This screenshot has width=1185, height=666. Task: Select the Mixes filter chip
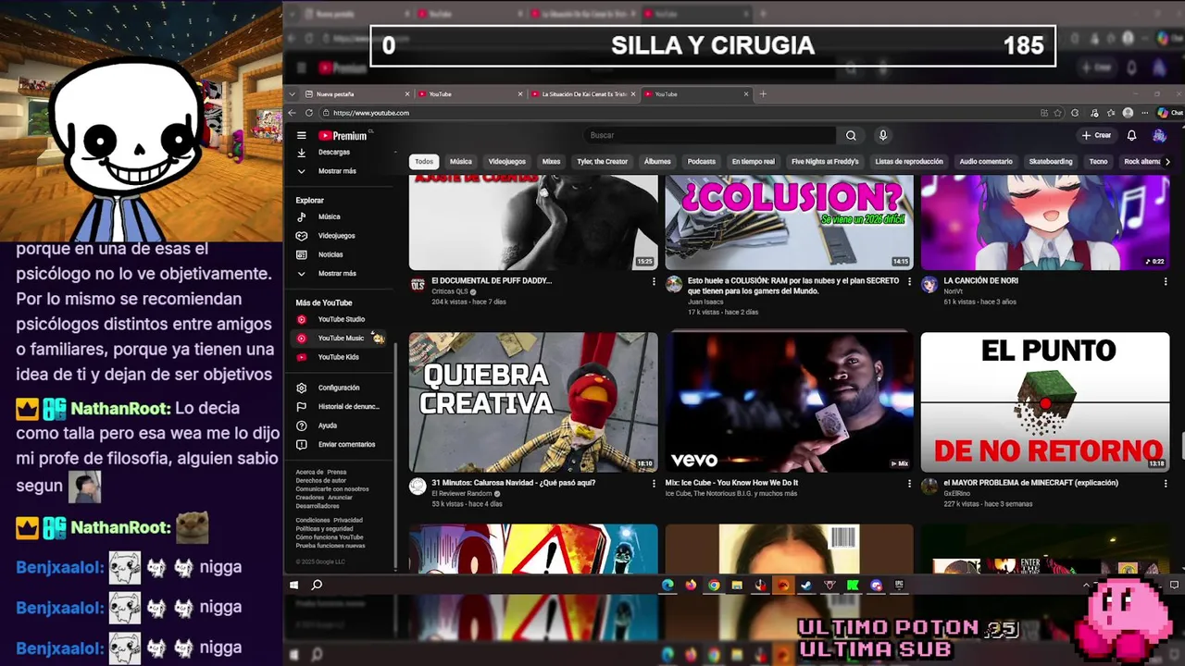552,161
